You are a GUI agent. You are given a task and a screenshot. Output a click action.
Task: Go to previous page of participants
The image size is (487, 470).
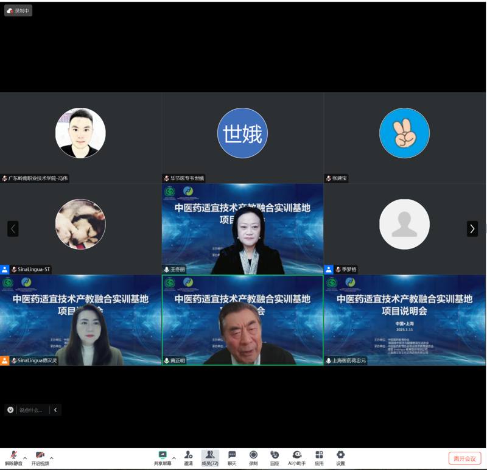pyautogui.click(x=13, y=229)
